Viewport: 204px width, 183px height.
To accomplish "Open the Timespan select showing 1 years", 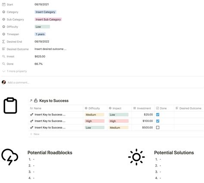I will [x=40, y=34].
